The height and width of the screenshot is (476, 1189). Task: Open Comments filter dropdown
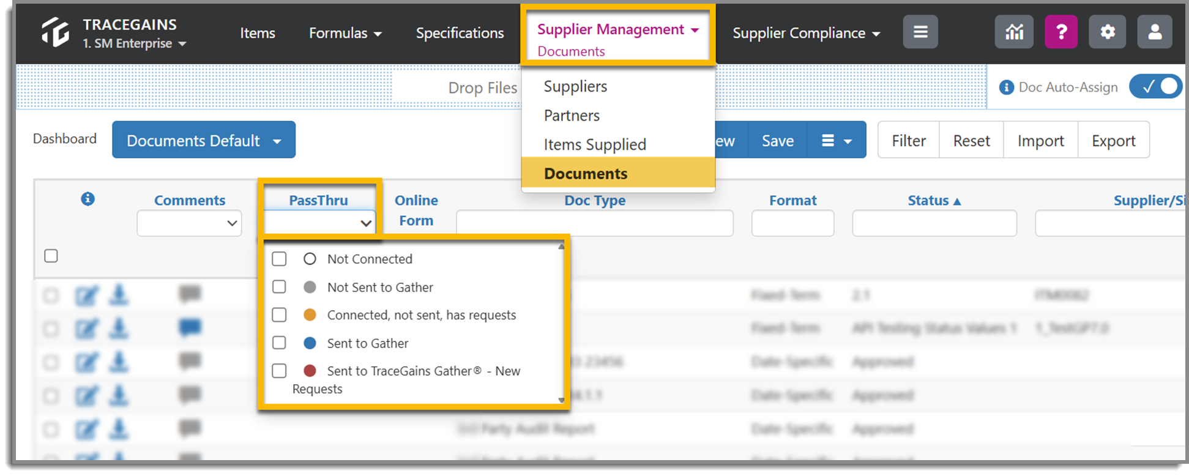click(x=190, y=223)
